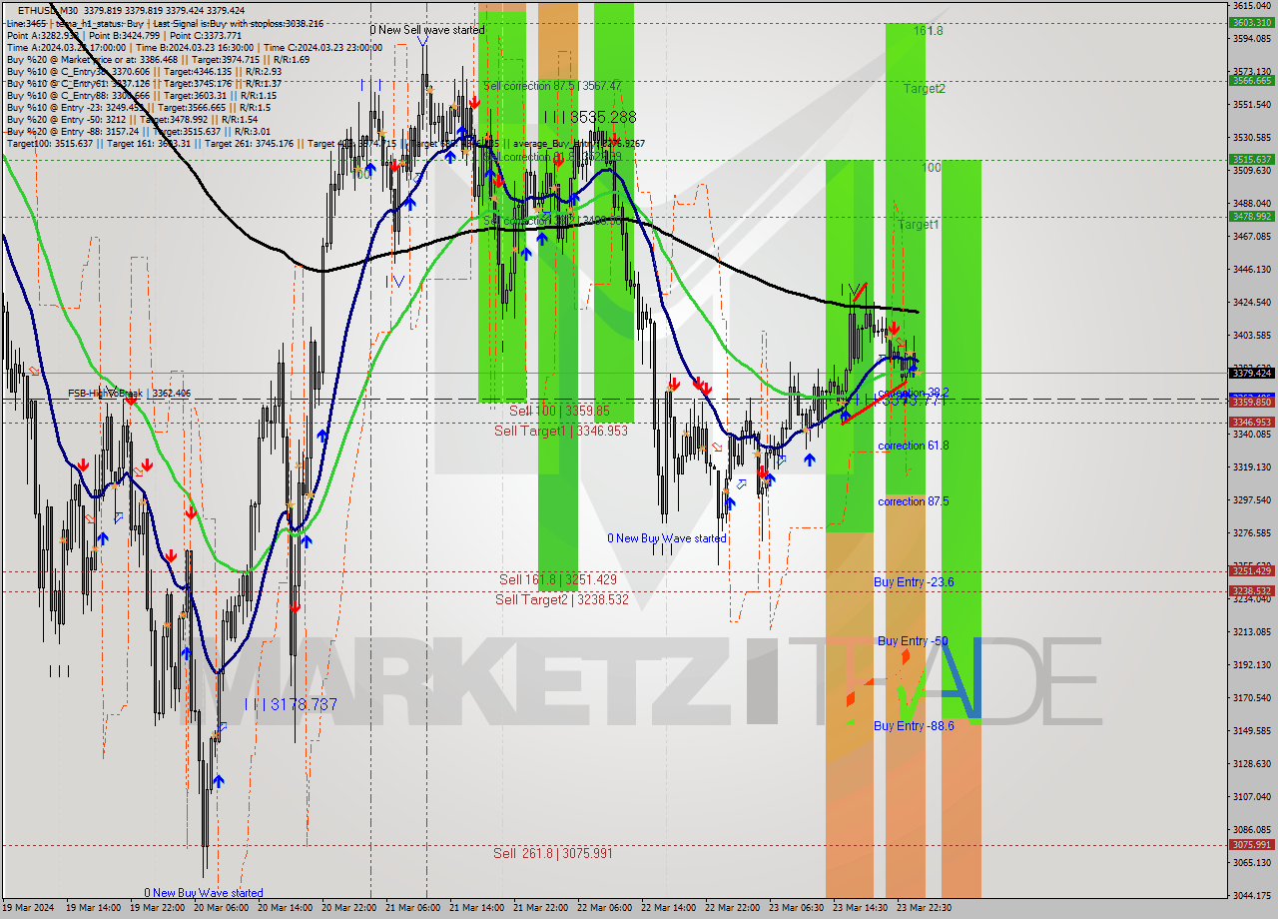Image resolution: width=1278 pixels, height=919 pixels.
Task: Click the 'correction 38.2' label
Action: [x=914, y=393]
